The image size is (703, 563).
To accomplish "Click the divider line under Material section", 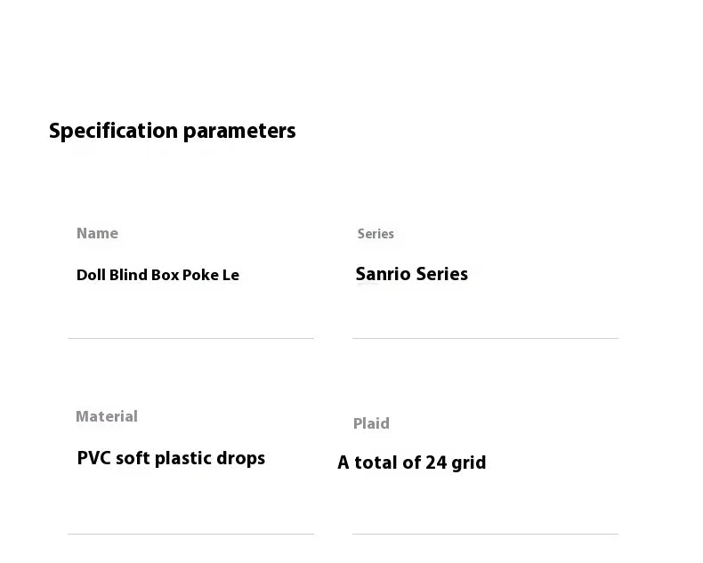I will 190,534.
